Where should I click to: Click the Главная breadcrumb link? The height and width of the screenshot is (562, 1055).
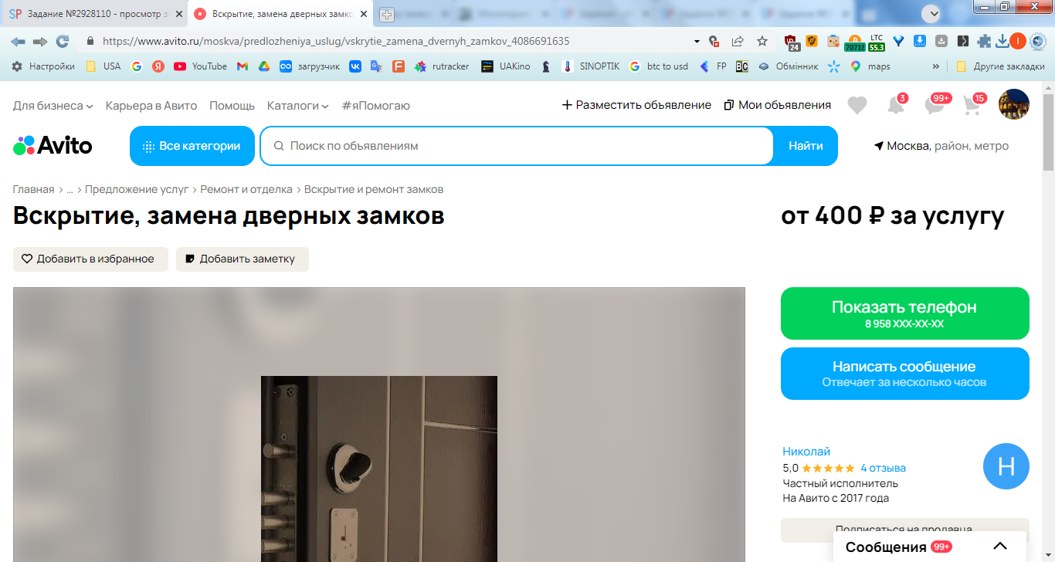(34, 189)
